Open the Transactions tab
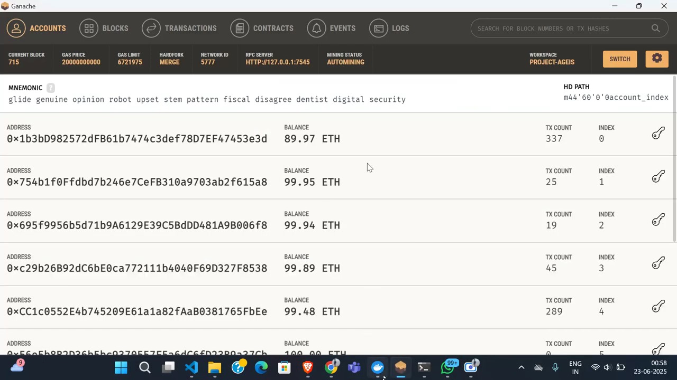The image size is (677, 380). 179,28
